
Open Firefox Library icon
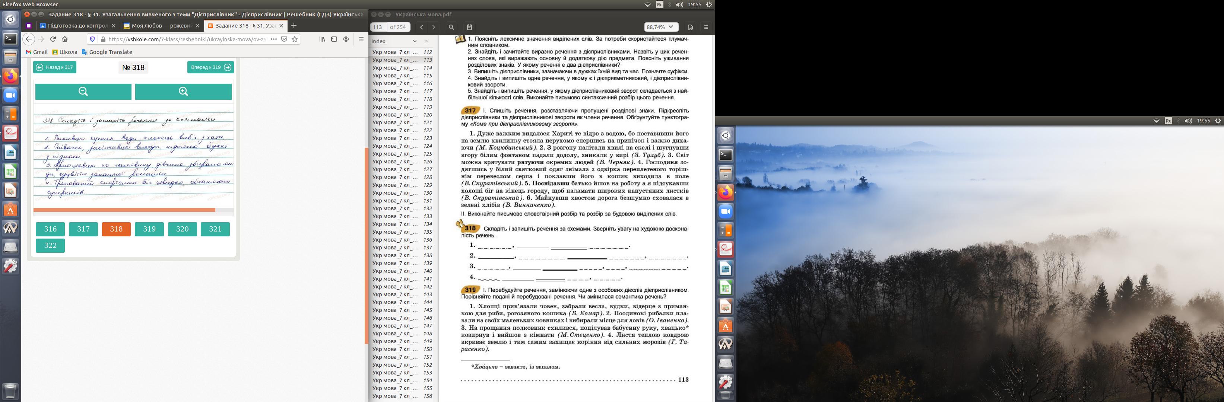[x=322, y=39]
